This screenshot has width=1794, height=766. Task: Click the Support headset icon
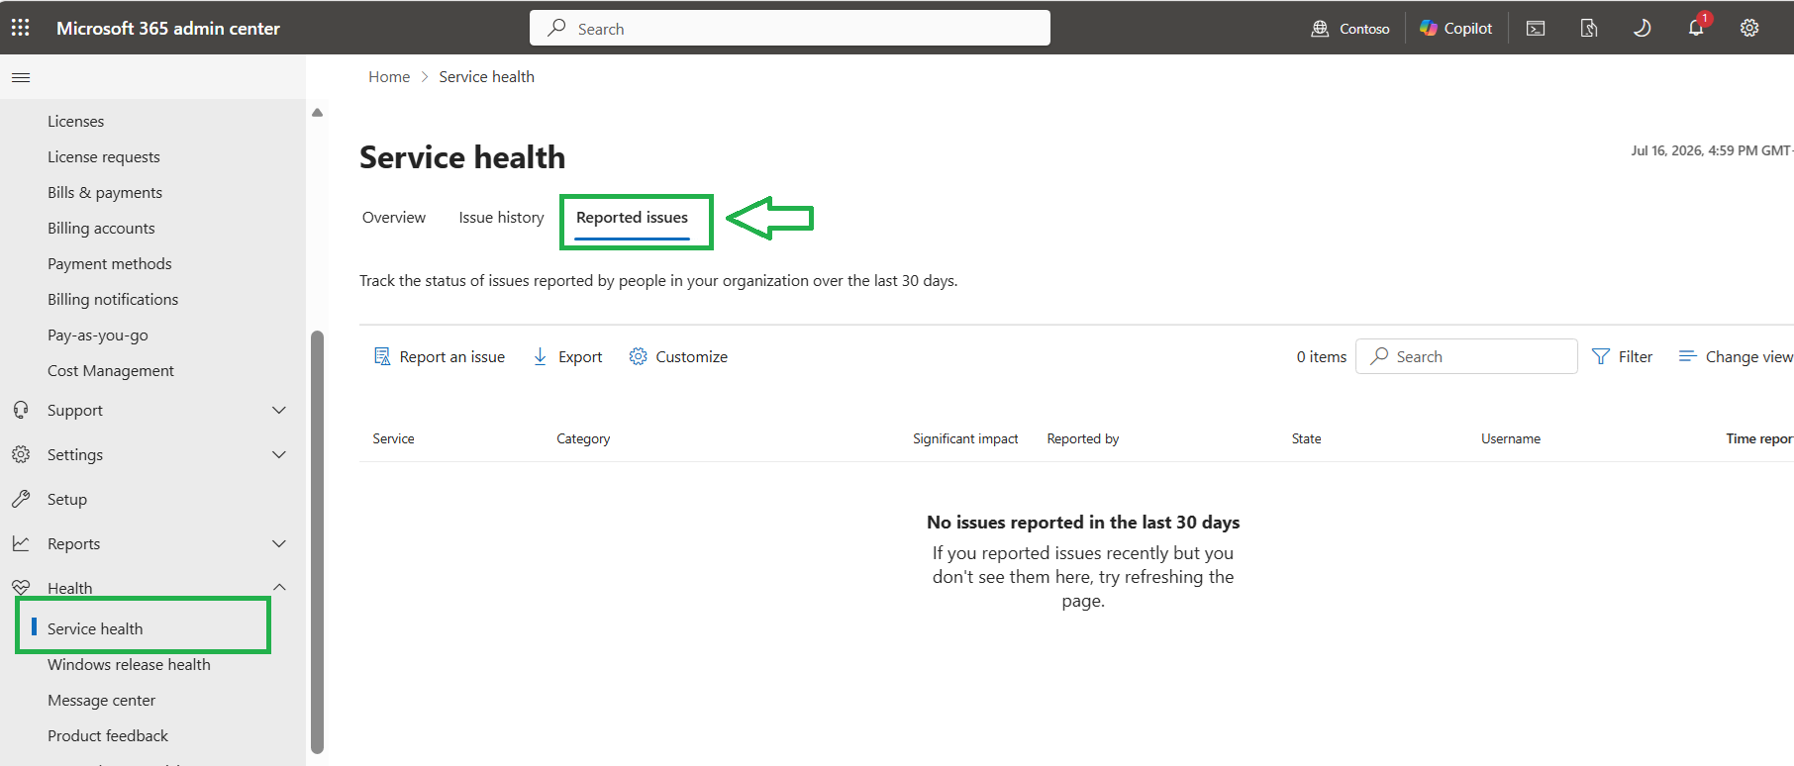pos(21,410)
